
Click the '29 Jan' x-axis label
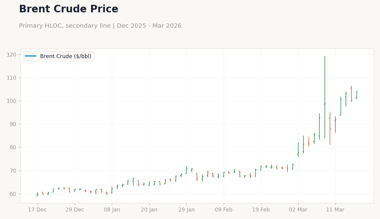click(186, 210)
